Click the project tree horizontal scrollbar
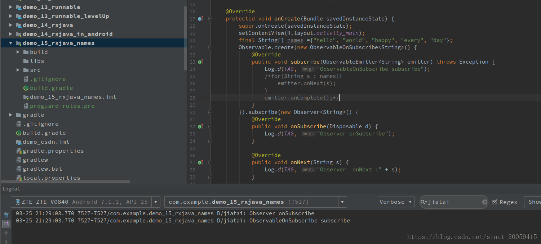541x244 pixels. pos(65,182)
